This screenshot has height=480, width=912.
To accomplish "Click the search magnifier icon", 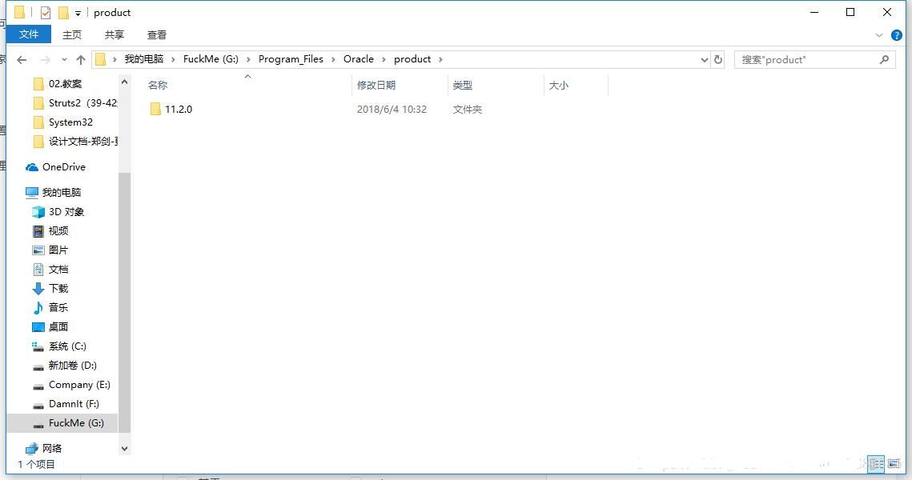I will tap(884, 60).
